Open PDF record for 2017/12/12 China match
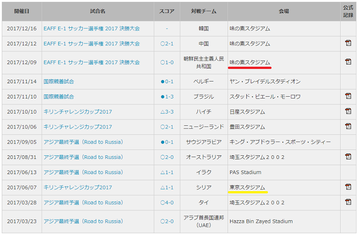 point(348,43)
